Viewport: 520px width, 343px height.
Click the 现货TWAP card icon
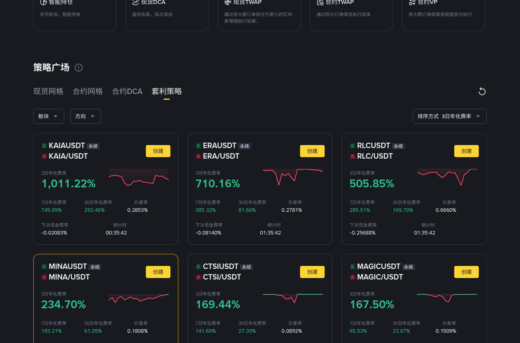point(228,2)
